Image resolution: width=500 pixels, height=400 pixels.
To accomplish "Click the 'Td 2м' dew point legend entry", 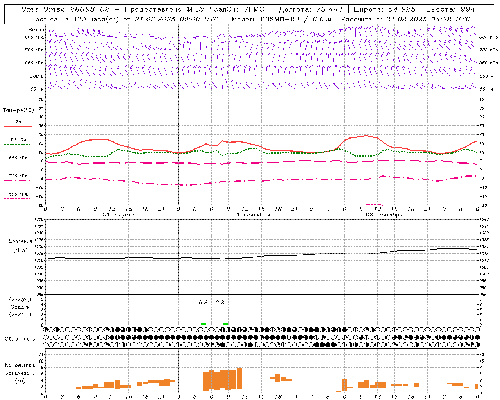I will click(18, 140).
